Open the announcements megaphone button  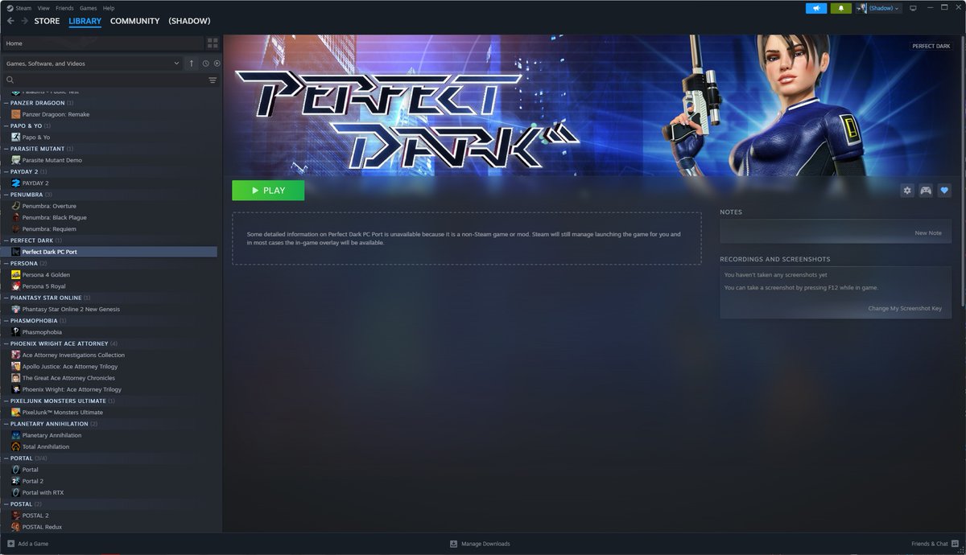[x=816, y=8]
